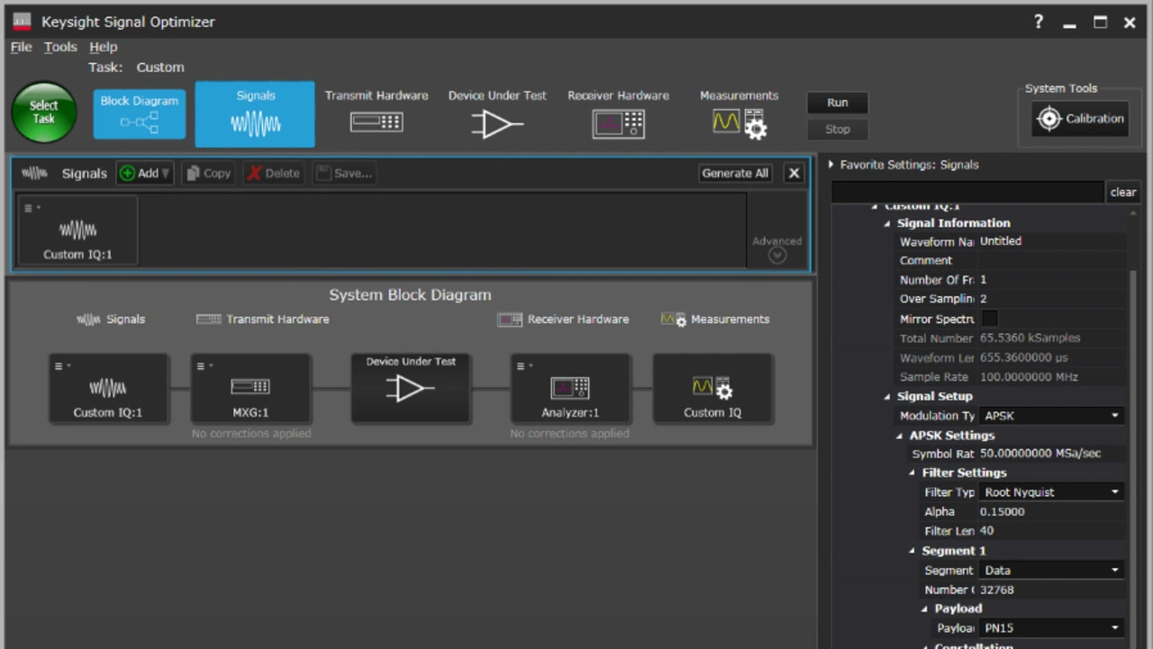
Task: Click the clear button beside search field
Action: click(1122, 192)
